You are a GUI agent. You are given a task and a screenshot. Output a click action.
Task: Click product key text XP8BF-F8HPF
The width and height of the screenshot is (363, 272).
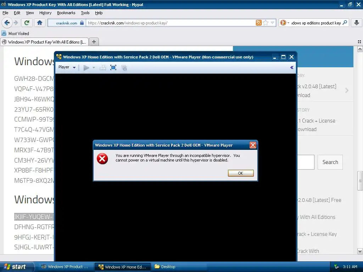(34, 170)
